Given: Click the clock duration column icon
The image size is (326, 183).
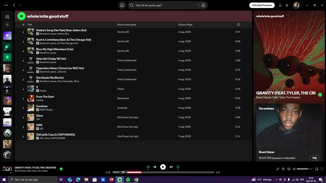Looking at the screenshot, I should 238,25.
